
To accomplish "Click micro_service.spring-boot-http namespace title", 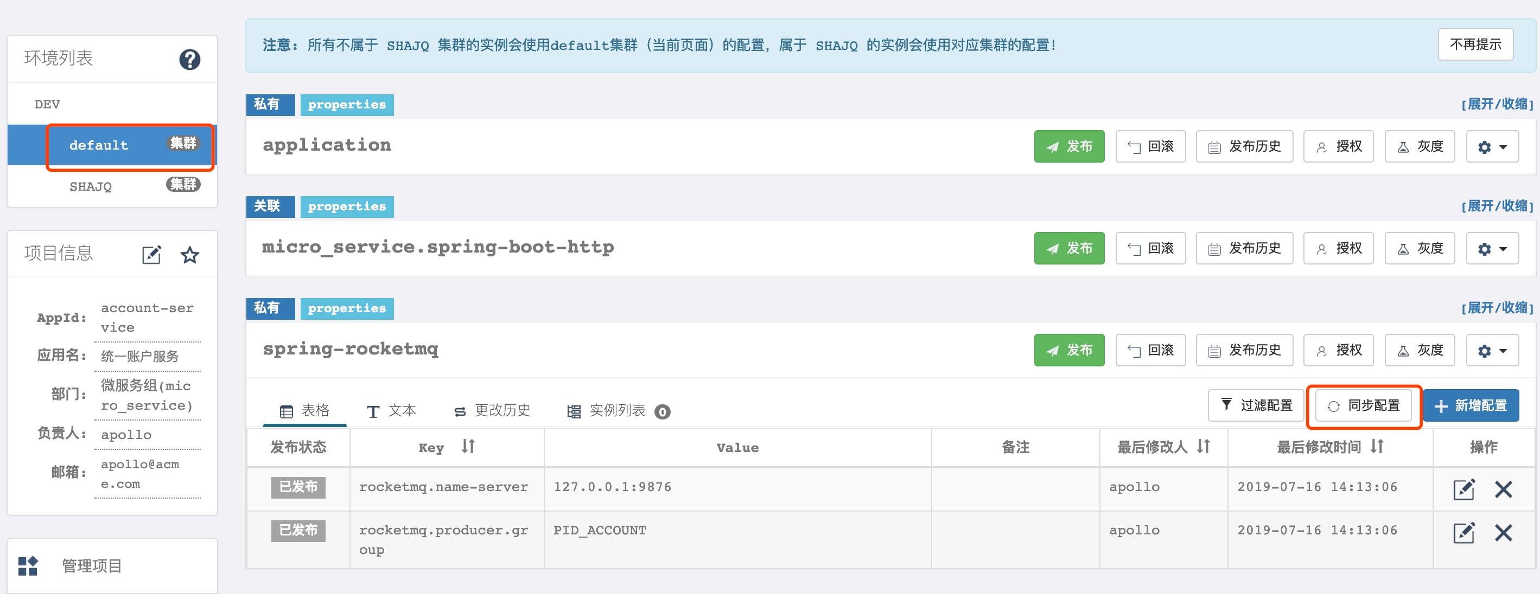I will 437,247.
